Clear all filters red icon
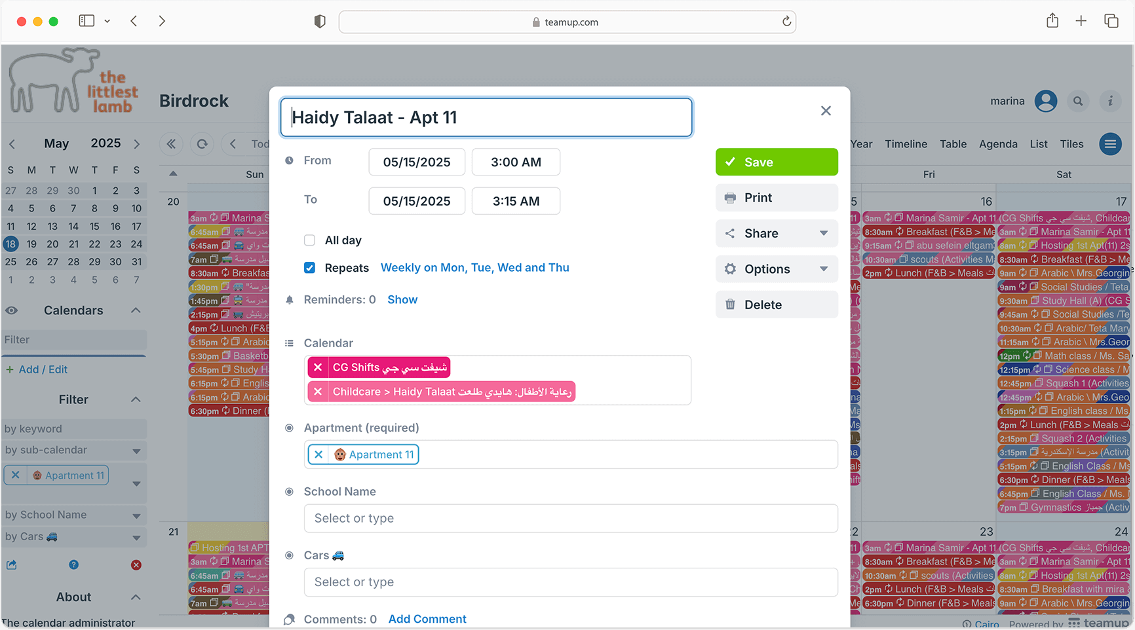This screenshot has height=630, width=1135. pyautogui.click(x=136, y=565)
